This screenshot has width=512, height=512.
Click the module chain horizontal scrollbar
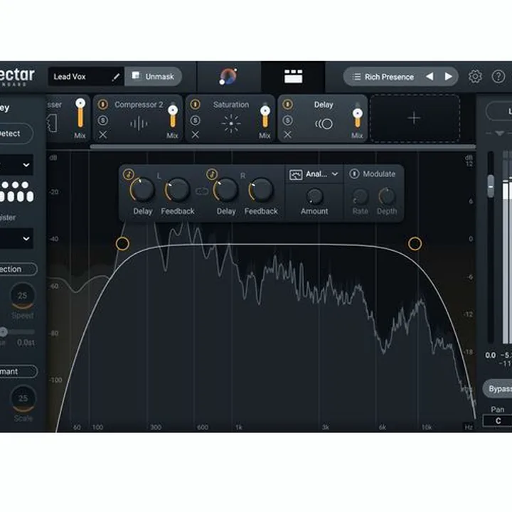tap(283, 146)
